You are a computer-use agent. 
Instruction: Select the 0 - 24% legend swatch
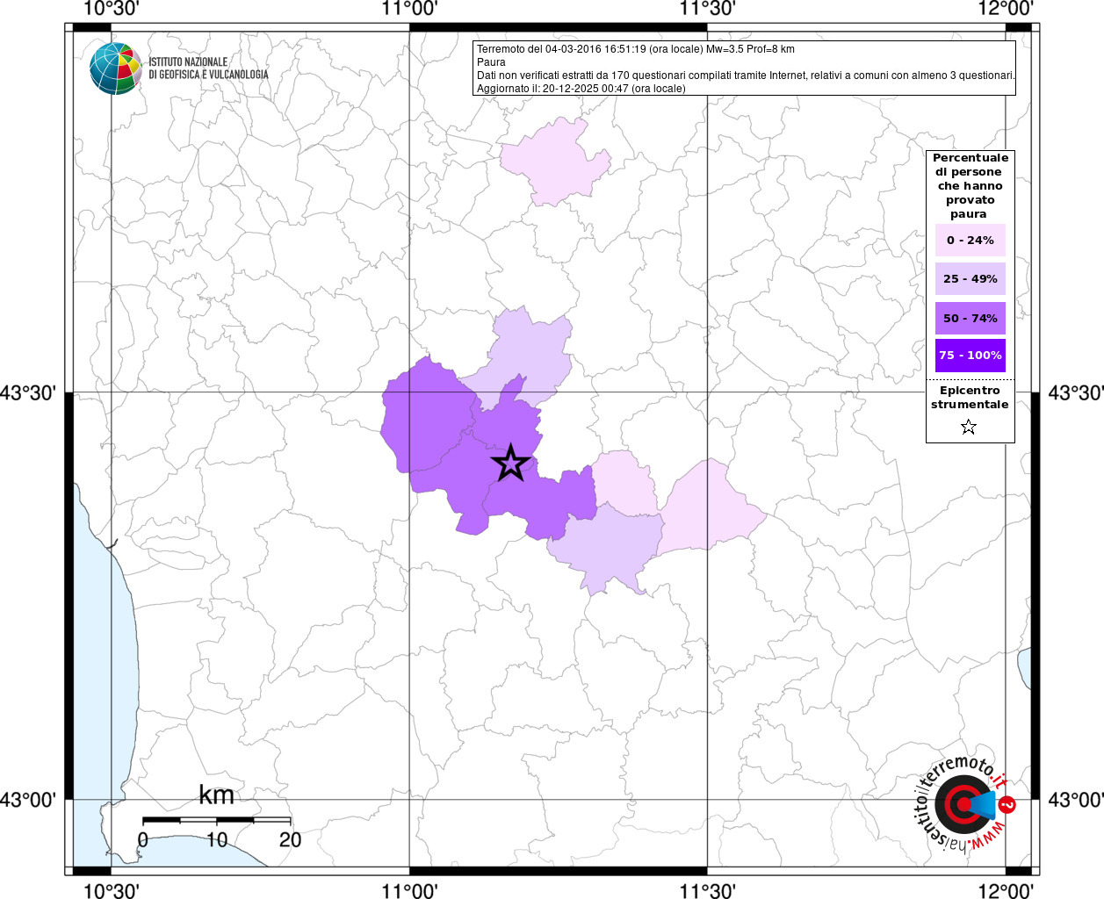(x=971, y=240)
